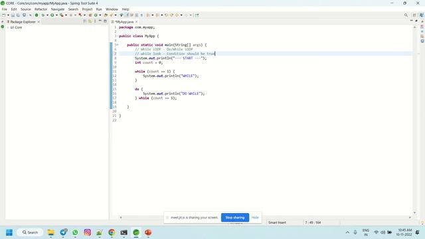
Task: Open the Project menu
Action: tap(87, 9)
